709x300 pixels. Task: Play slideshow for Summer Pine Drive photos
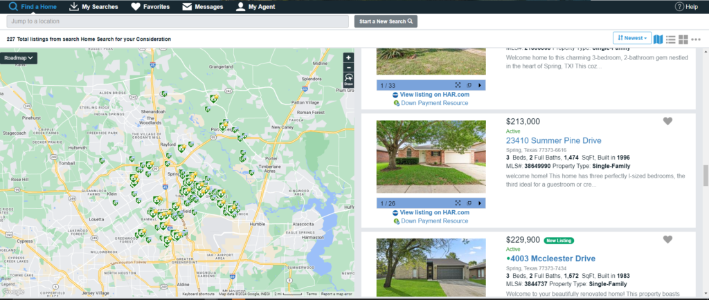pyautogui.click(x=479, y=203)
